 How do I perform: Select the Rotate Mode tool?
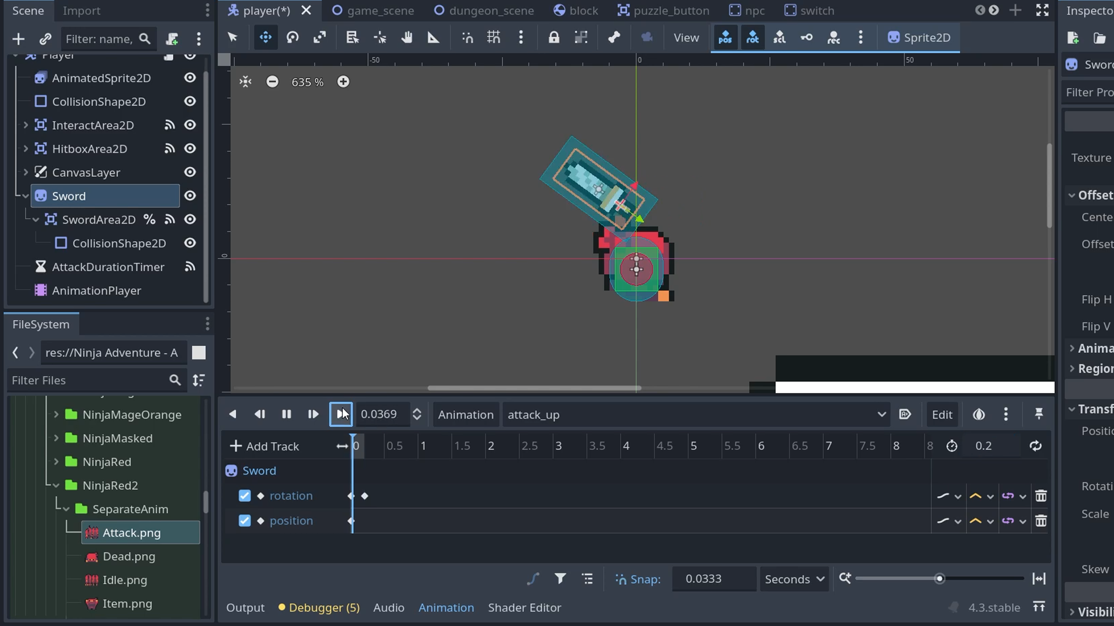(x=293, y=37)
